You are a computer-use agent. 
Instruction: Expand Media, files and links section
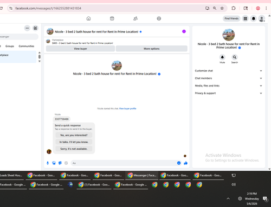pyautogui.click(x=229, y=86)
